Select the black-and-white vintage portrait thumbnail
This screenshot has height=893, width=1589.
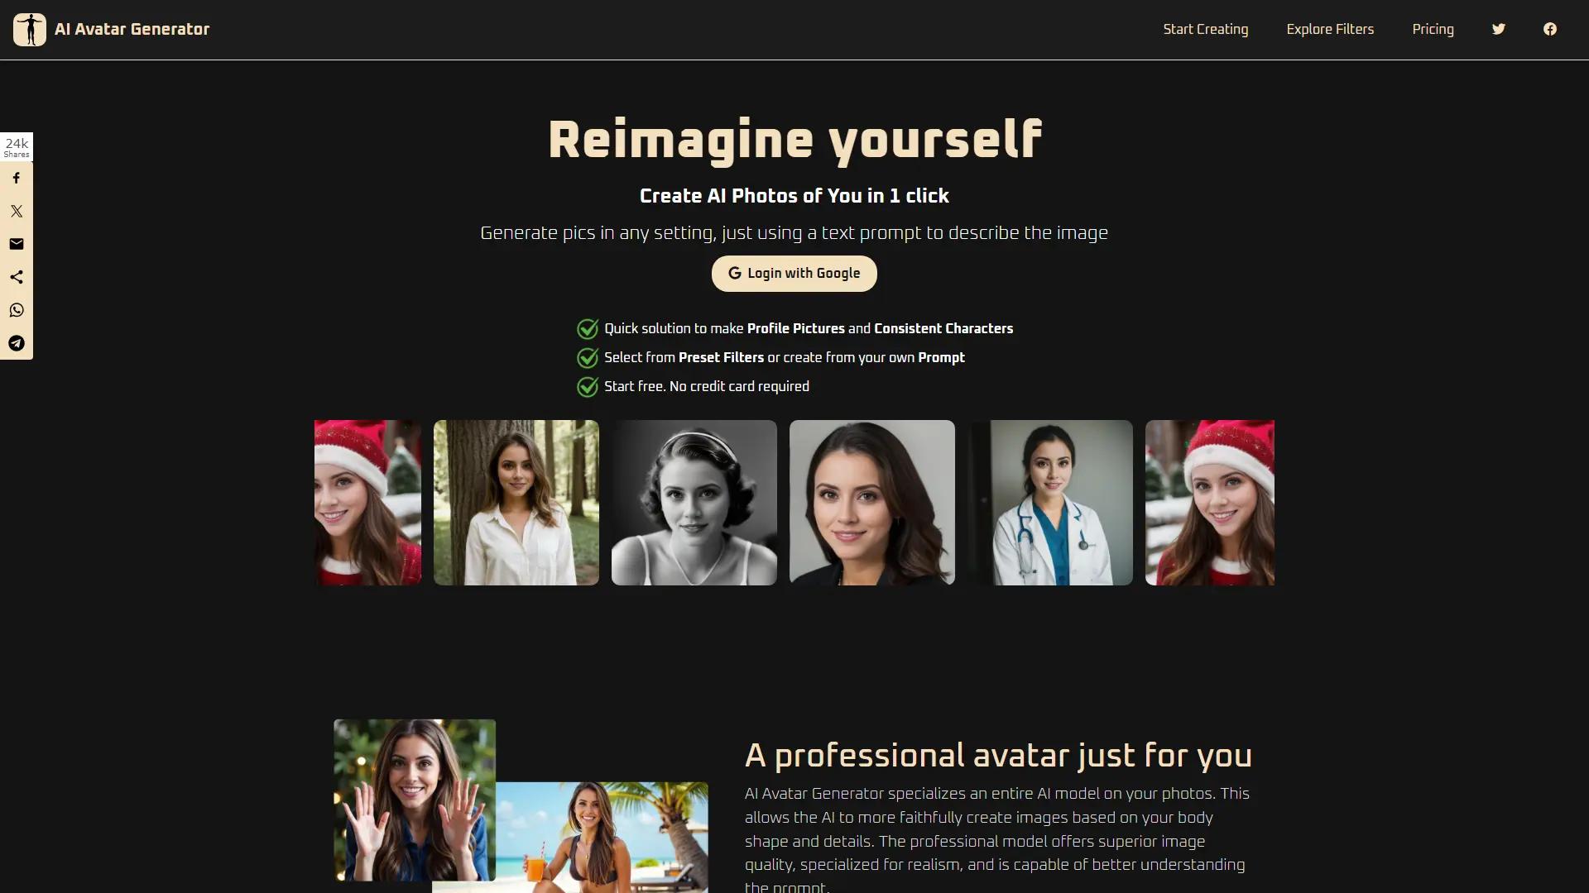(x=694, y=503)
